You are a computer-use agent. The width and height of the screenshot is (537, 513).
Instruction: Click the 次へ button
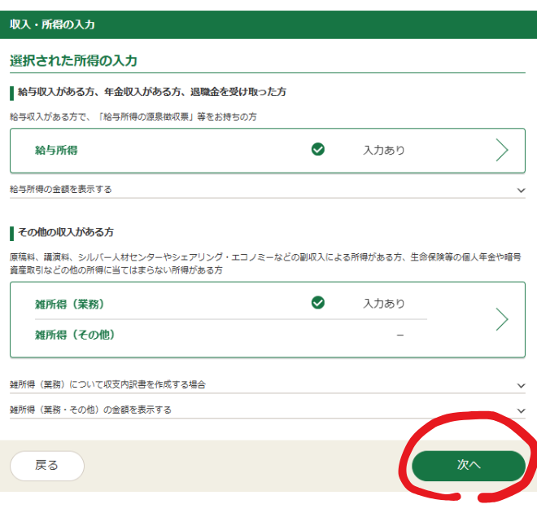tap(468, 466)
